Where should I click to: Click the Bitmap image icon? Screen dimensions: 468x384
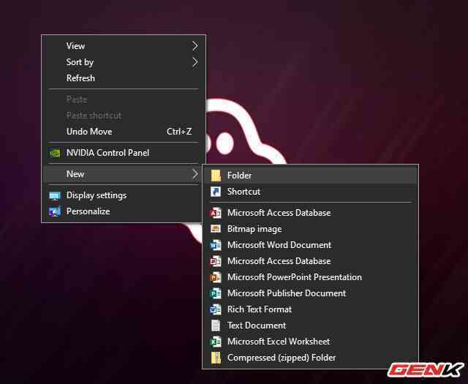click(216, 229)
